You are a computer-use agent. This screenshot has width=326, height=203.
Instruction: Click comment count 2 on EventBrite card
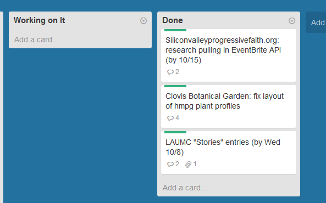pyautogui.click(x=177, y=72)
